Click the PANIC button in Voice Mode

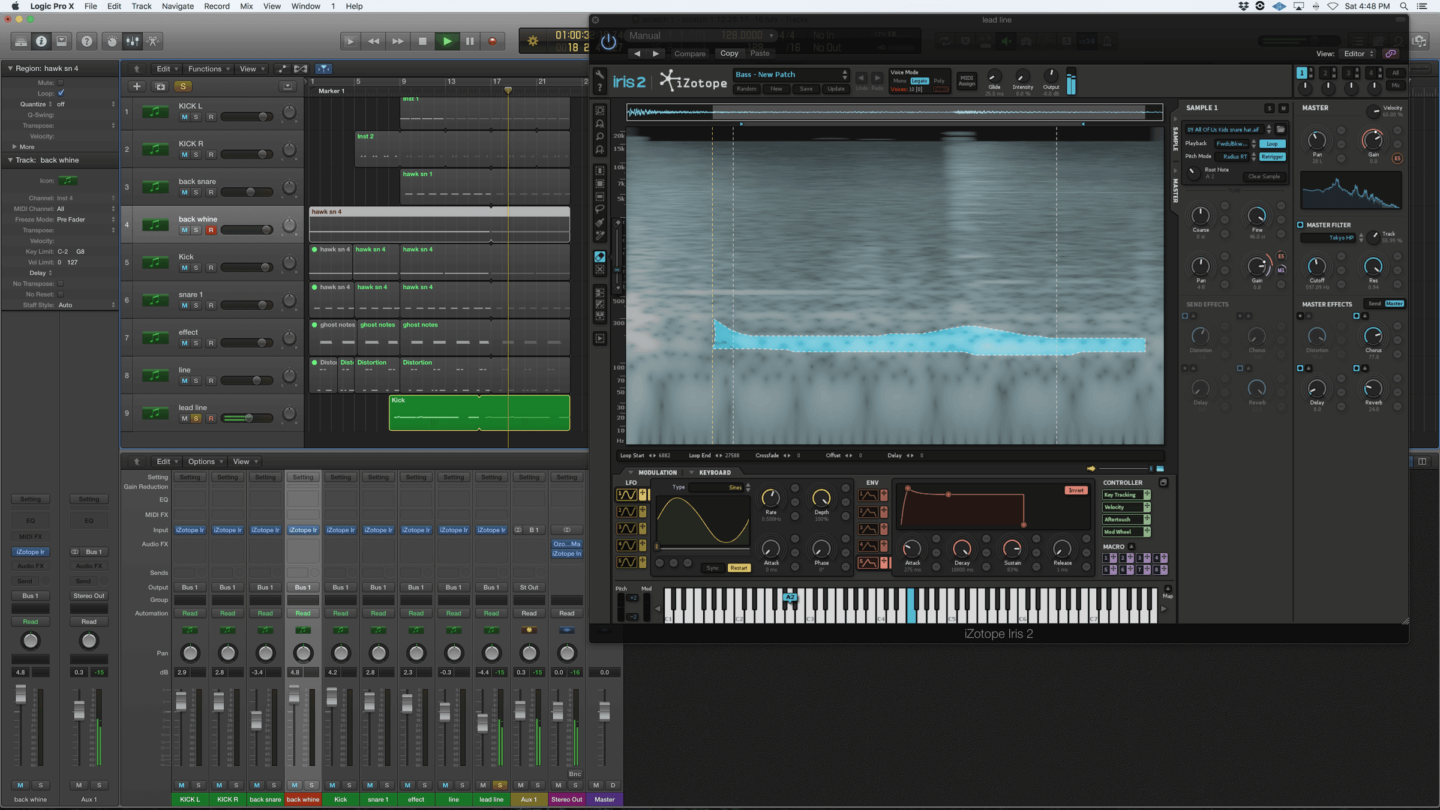941,89
